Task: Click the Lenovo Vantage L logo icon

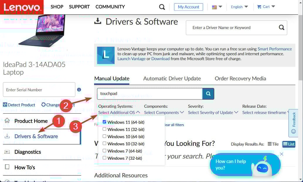Action: pyautogui.click(x=106, y=55)
